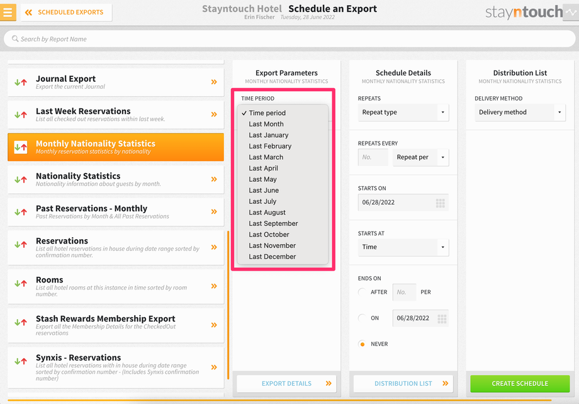The image size is (579, 404).
Task: Choose Last January option
Action: [283, 135]
